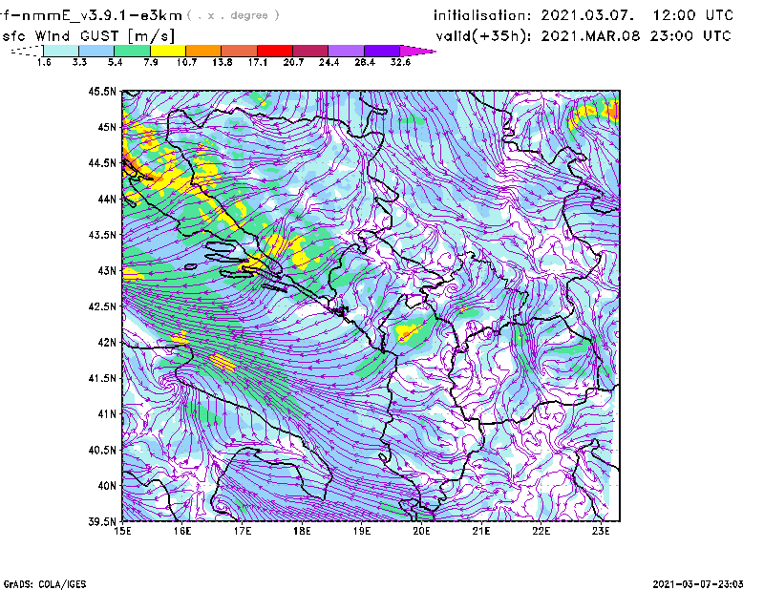Click the "18E" longitude label
Image resolution: width=764 pixels, height=590 pixels.
point(302,531)
